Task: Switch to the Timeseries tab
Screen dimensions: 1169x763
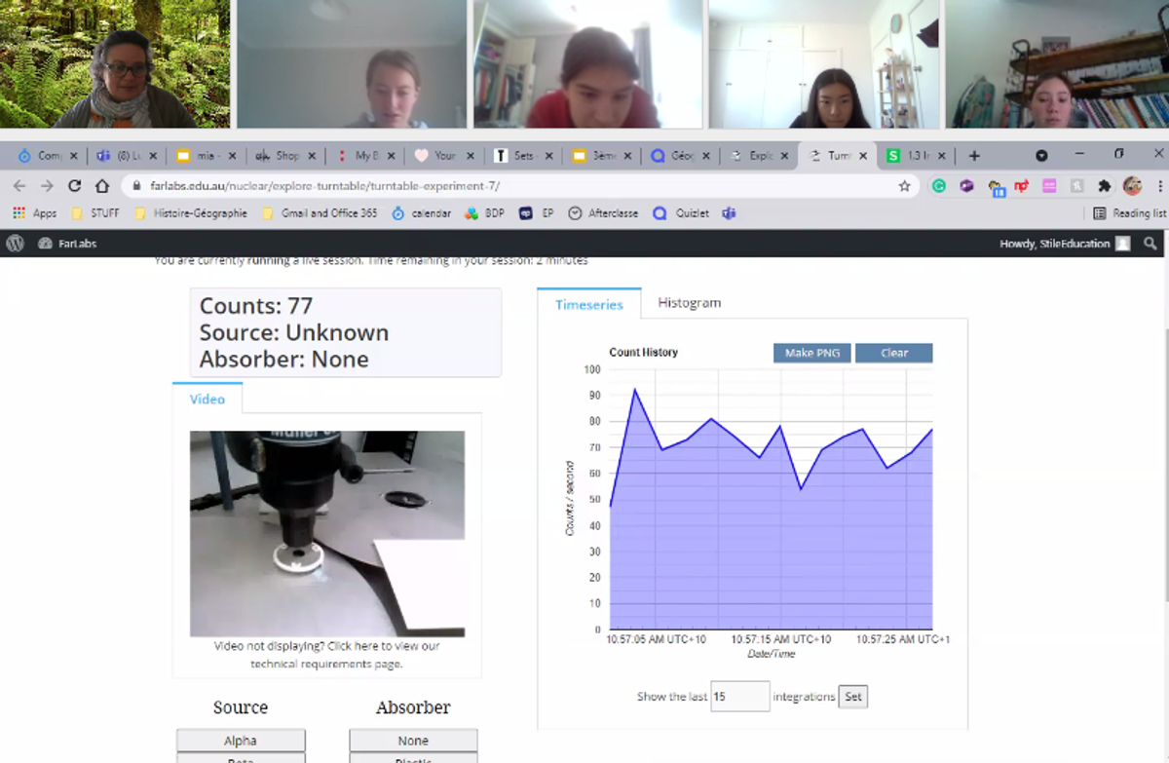Action: click(x=589, y=304)
